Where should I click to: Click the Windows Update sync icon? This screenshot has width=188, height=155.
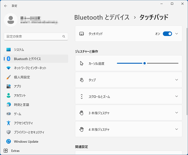(9, 141)
